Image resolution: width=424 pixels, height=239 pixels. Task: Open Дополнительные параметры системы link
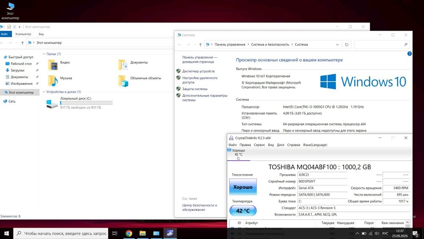[205, 98]
